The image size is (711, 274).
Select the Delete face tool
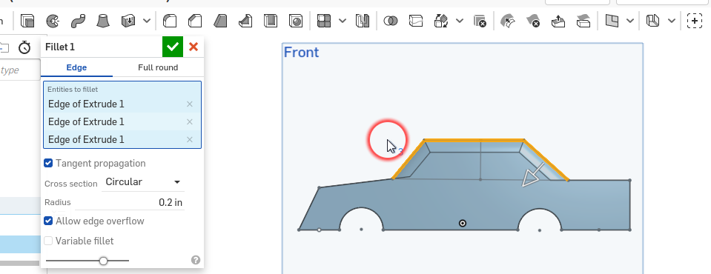click(x=533, y=21)
